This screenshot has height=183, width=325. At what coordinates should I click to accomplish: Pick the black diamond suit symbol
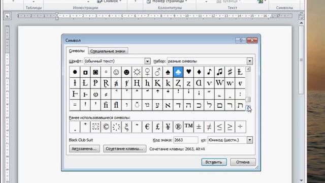pos(199,72)
